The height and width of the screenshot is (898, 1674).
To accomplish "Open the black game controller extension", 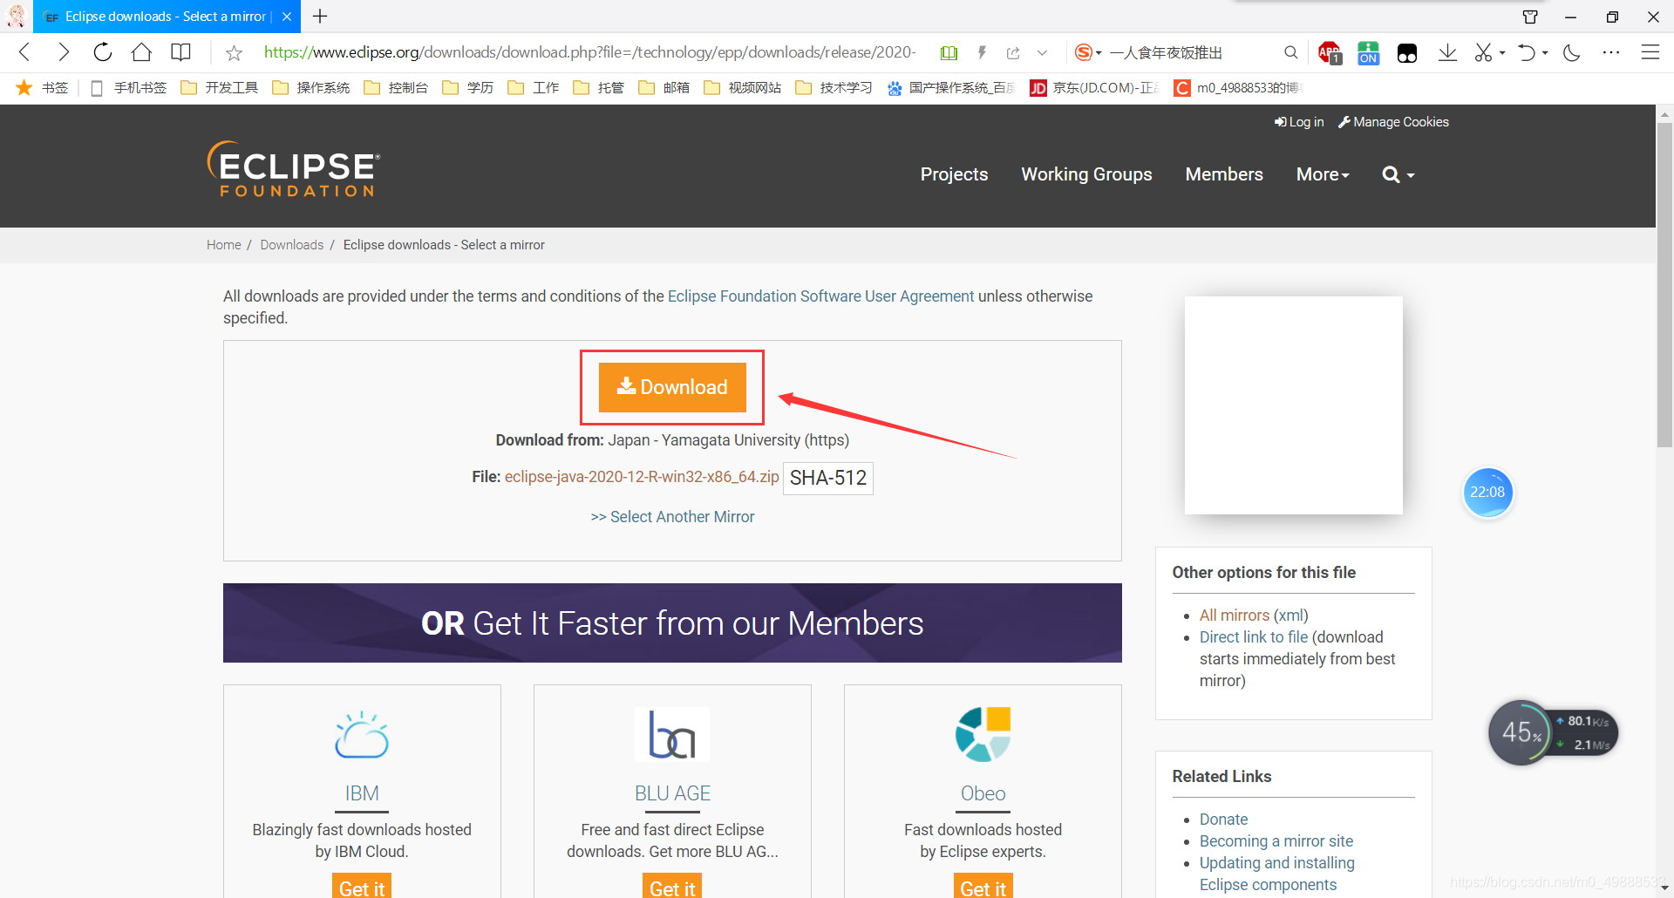I will pyautogui.click(x=1407, y=53).
